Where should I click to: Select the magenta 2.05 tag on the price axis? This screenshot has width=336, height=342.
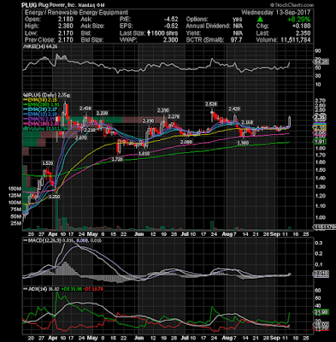pos(321,133)
